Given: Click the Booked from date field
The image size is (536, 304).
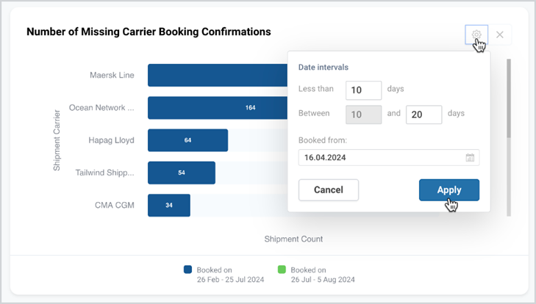Looking at the screenshot, I should (x=389, y=157).
